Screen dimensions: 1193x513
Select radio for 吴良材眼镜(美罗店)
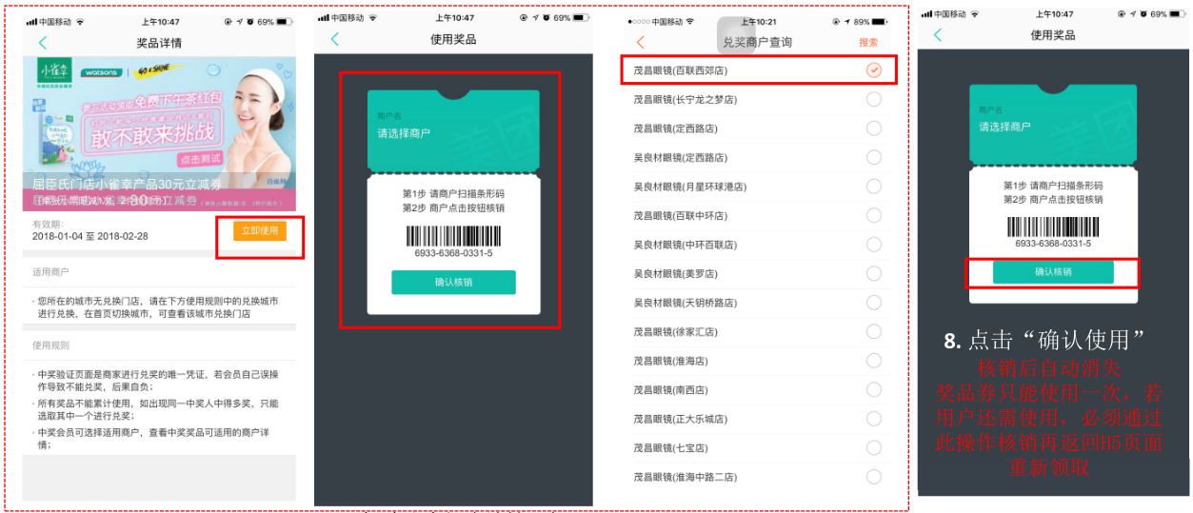point(874,274)
